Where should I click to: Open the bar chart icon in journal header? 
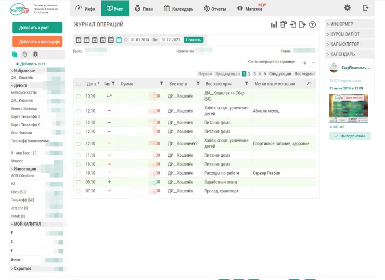[274, 25]
